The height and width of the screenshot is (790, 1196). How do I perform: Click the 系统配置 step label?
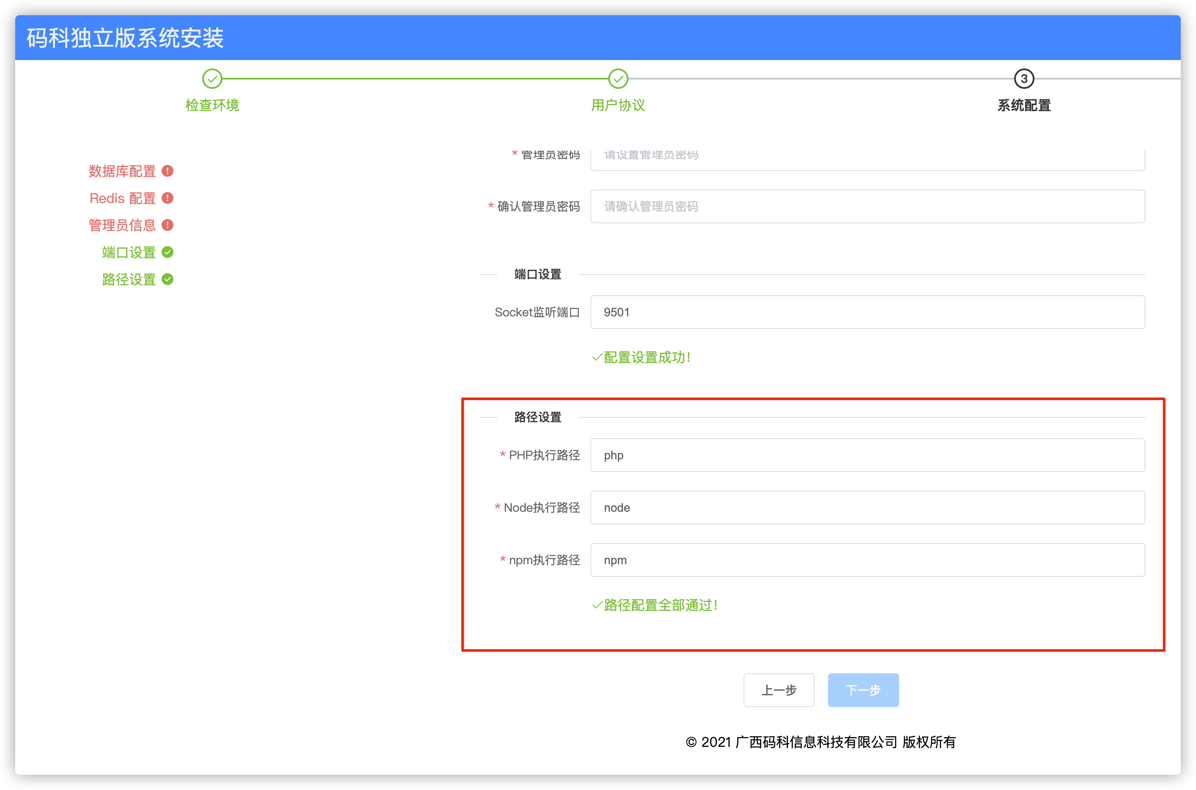pyautogui.click(x=1024, y=105)
